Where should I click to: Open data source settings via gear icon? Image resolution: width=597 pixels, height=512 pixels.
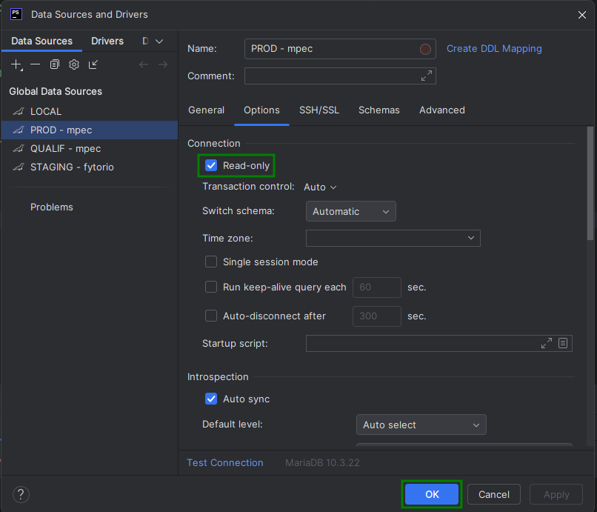coord(73,64)
